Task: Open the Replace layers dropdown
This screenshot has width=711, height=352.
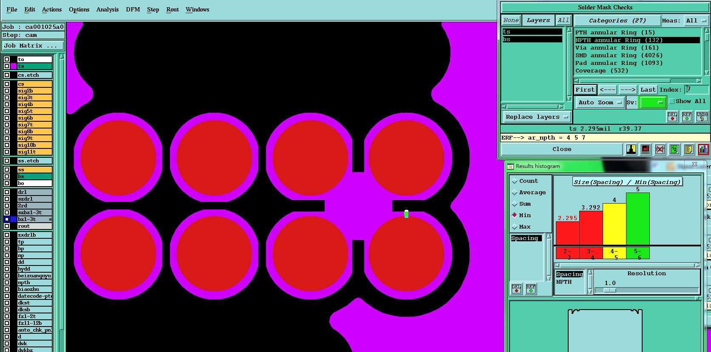Action: [537, 117]
